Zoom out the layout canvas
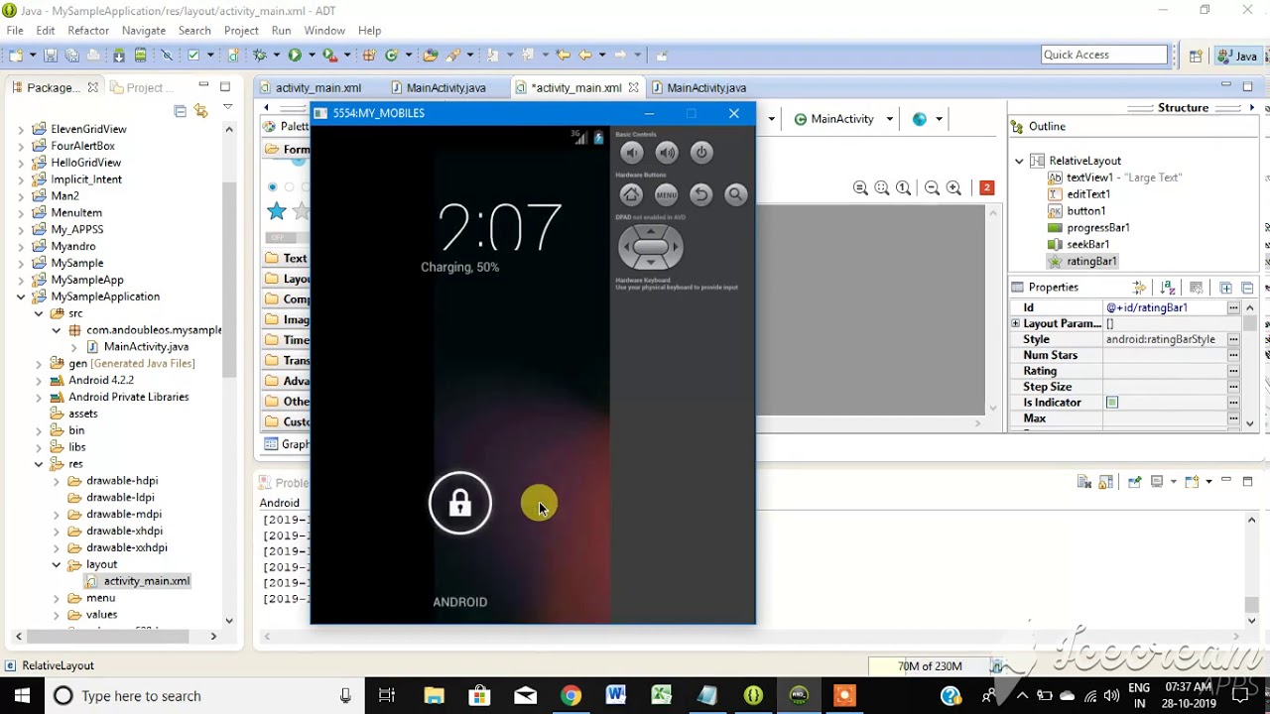 click(932, 187)
